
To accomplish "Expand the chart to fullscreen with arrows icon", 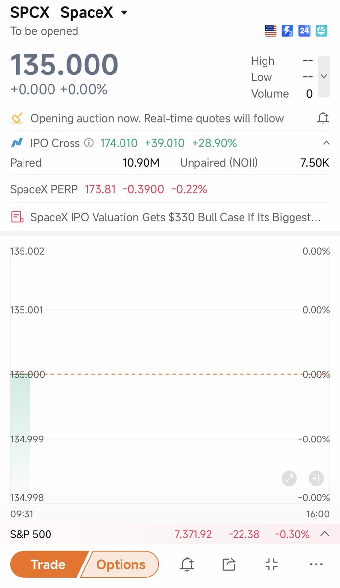I will [289, 479].
